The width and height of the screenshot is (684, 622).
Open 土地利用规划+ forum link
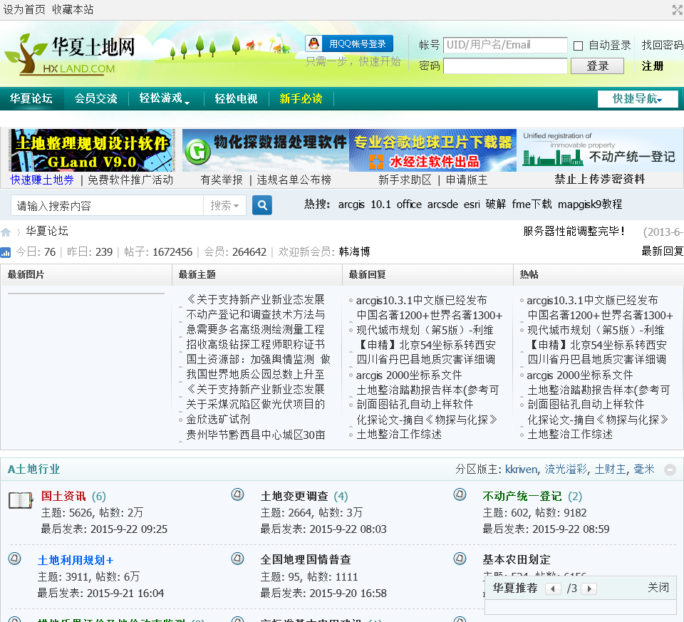coord(76,560)
